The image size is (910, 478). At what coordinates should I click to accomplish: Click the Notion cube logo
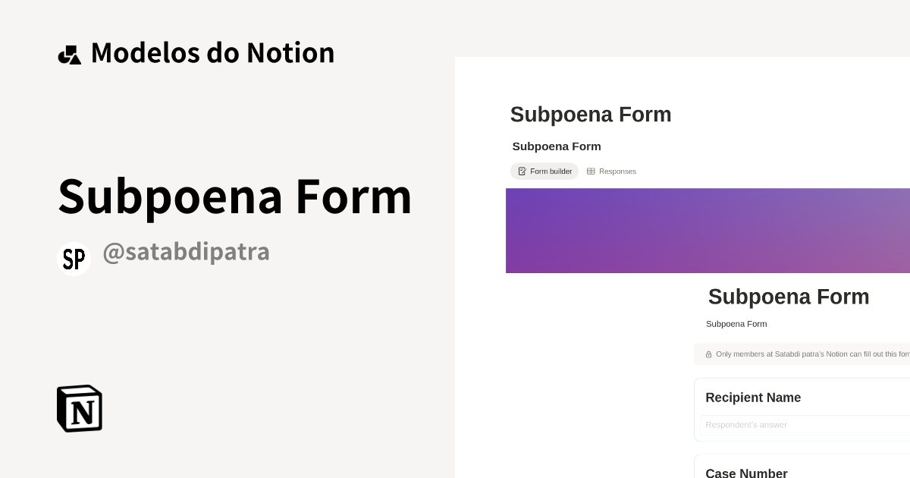80,408
